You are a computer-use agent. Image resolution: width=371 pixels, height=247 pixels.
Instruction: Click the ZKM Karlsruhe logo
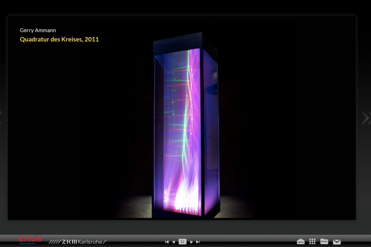(77, 242)
